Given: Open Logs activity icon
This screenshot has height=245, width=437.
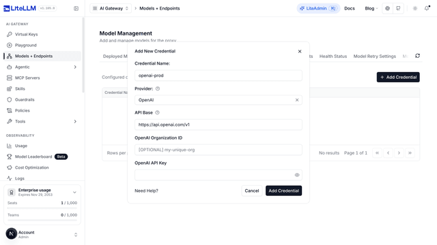Looking at the screenshot, I should (x=10, y=178).
